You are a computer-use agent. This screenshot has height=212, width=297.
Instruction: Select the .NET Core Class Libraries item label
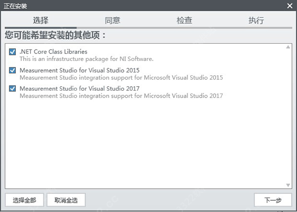coord(53,52)
